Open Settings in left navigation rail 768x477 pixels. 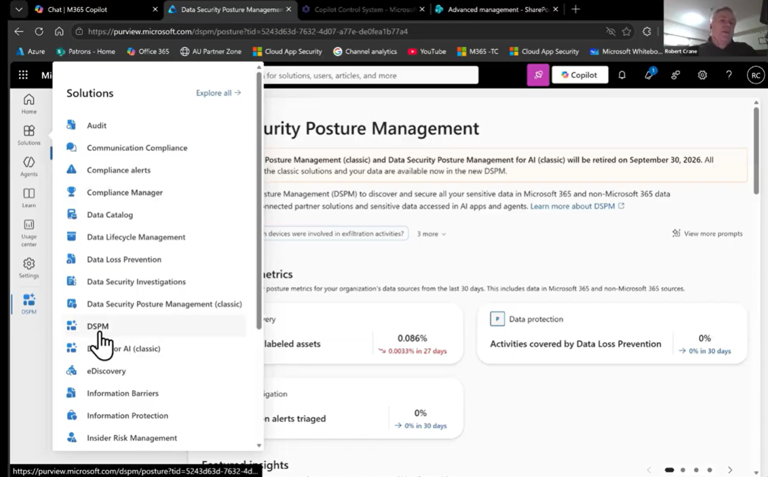(29, 268)
